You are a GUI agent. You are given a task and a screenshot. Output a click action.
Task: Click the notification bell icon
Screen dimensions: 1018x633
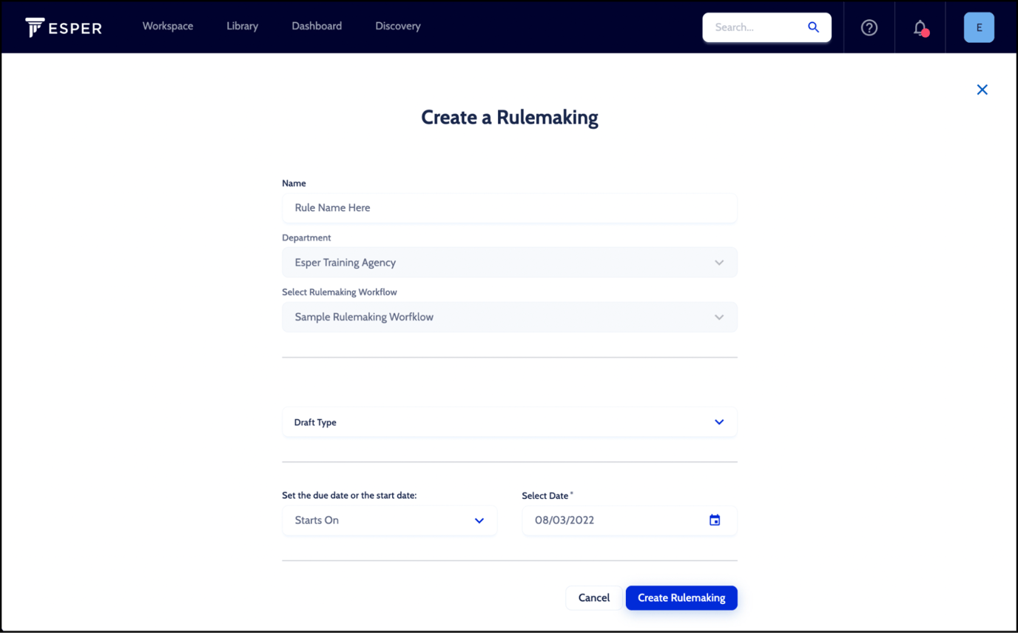(x=919, y=27)
